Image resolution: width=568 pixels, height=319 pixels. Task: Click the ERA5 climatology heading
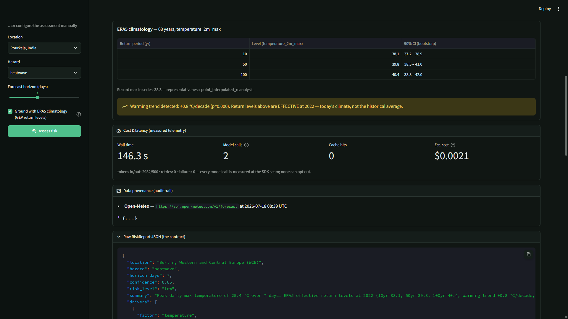pos(169,29)
